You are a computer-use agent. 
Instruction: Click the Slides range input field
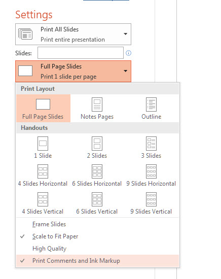coord(81,53)
